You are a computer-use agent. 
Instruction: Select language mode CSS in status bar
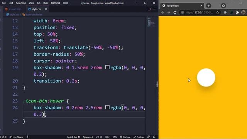[115, 137]
